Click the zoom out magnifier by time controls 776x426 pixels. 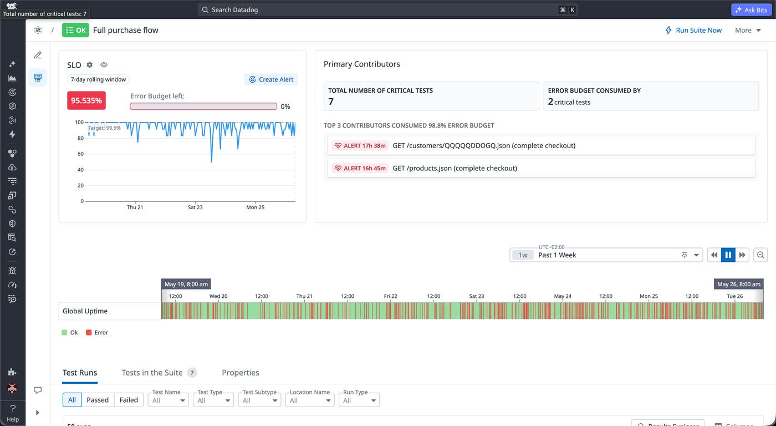760,255
